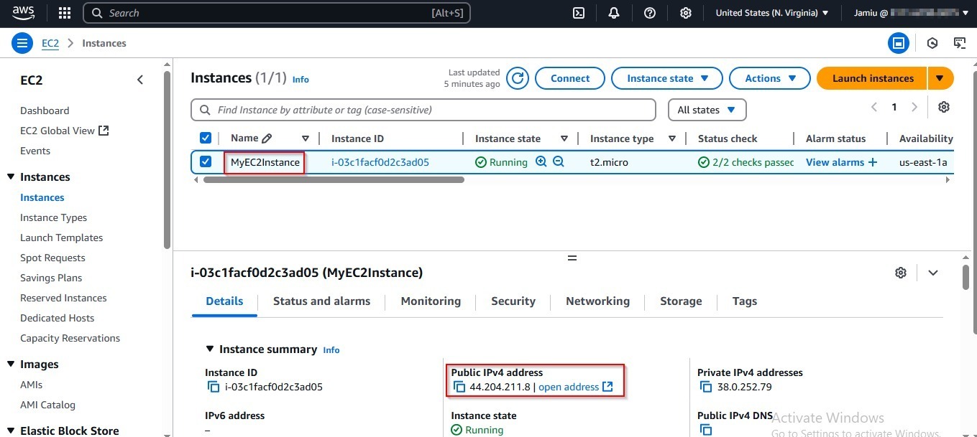Click the blue panel layout icon in breadcrumb bar

(898, 43)
